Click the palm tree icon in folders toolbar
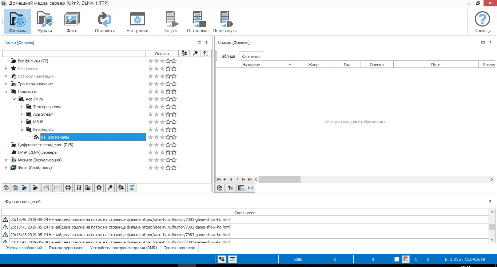The height and width of the screenshot is (267, 497). [132, 188]
